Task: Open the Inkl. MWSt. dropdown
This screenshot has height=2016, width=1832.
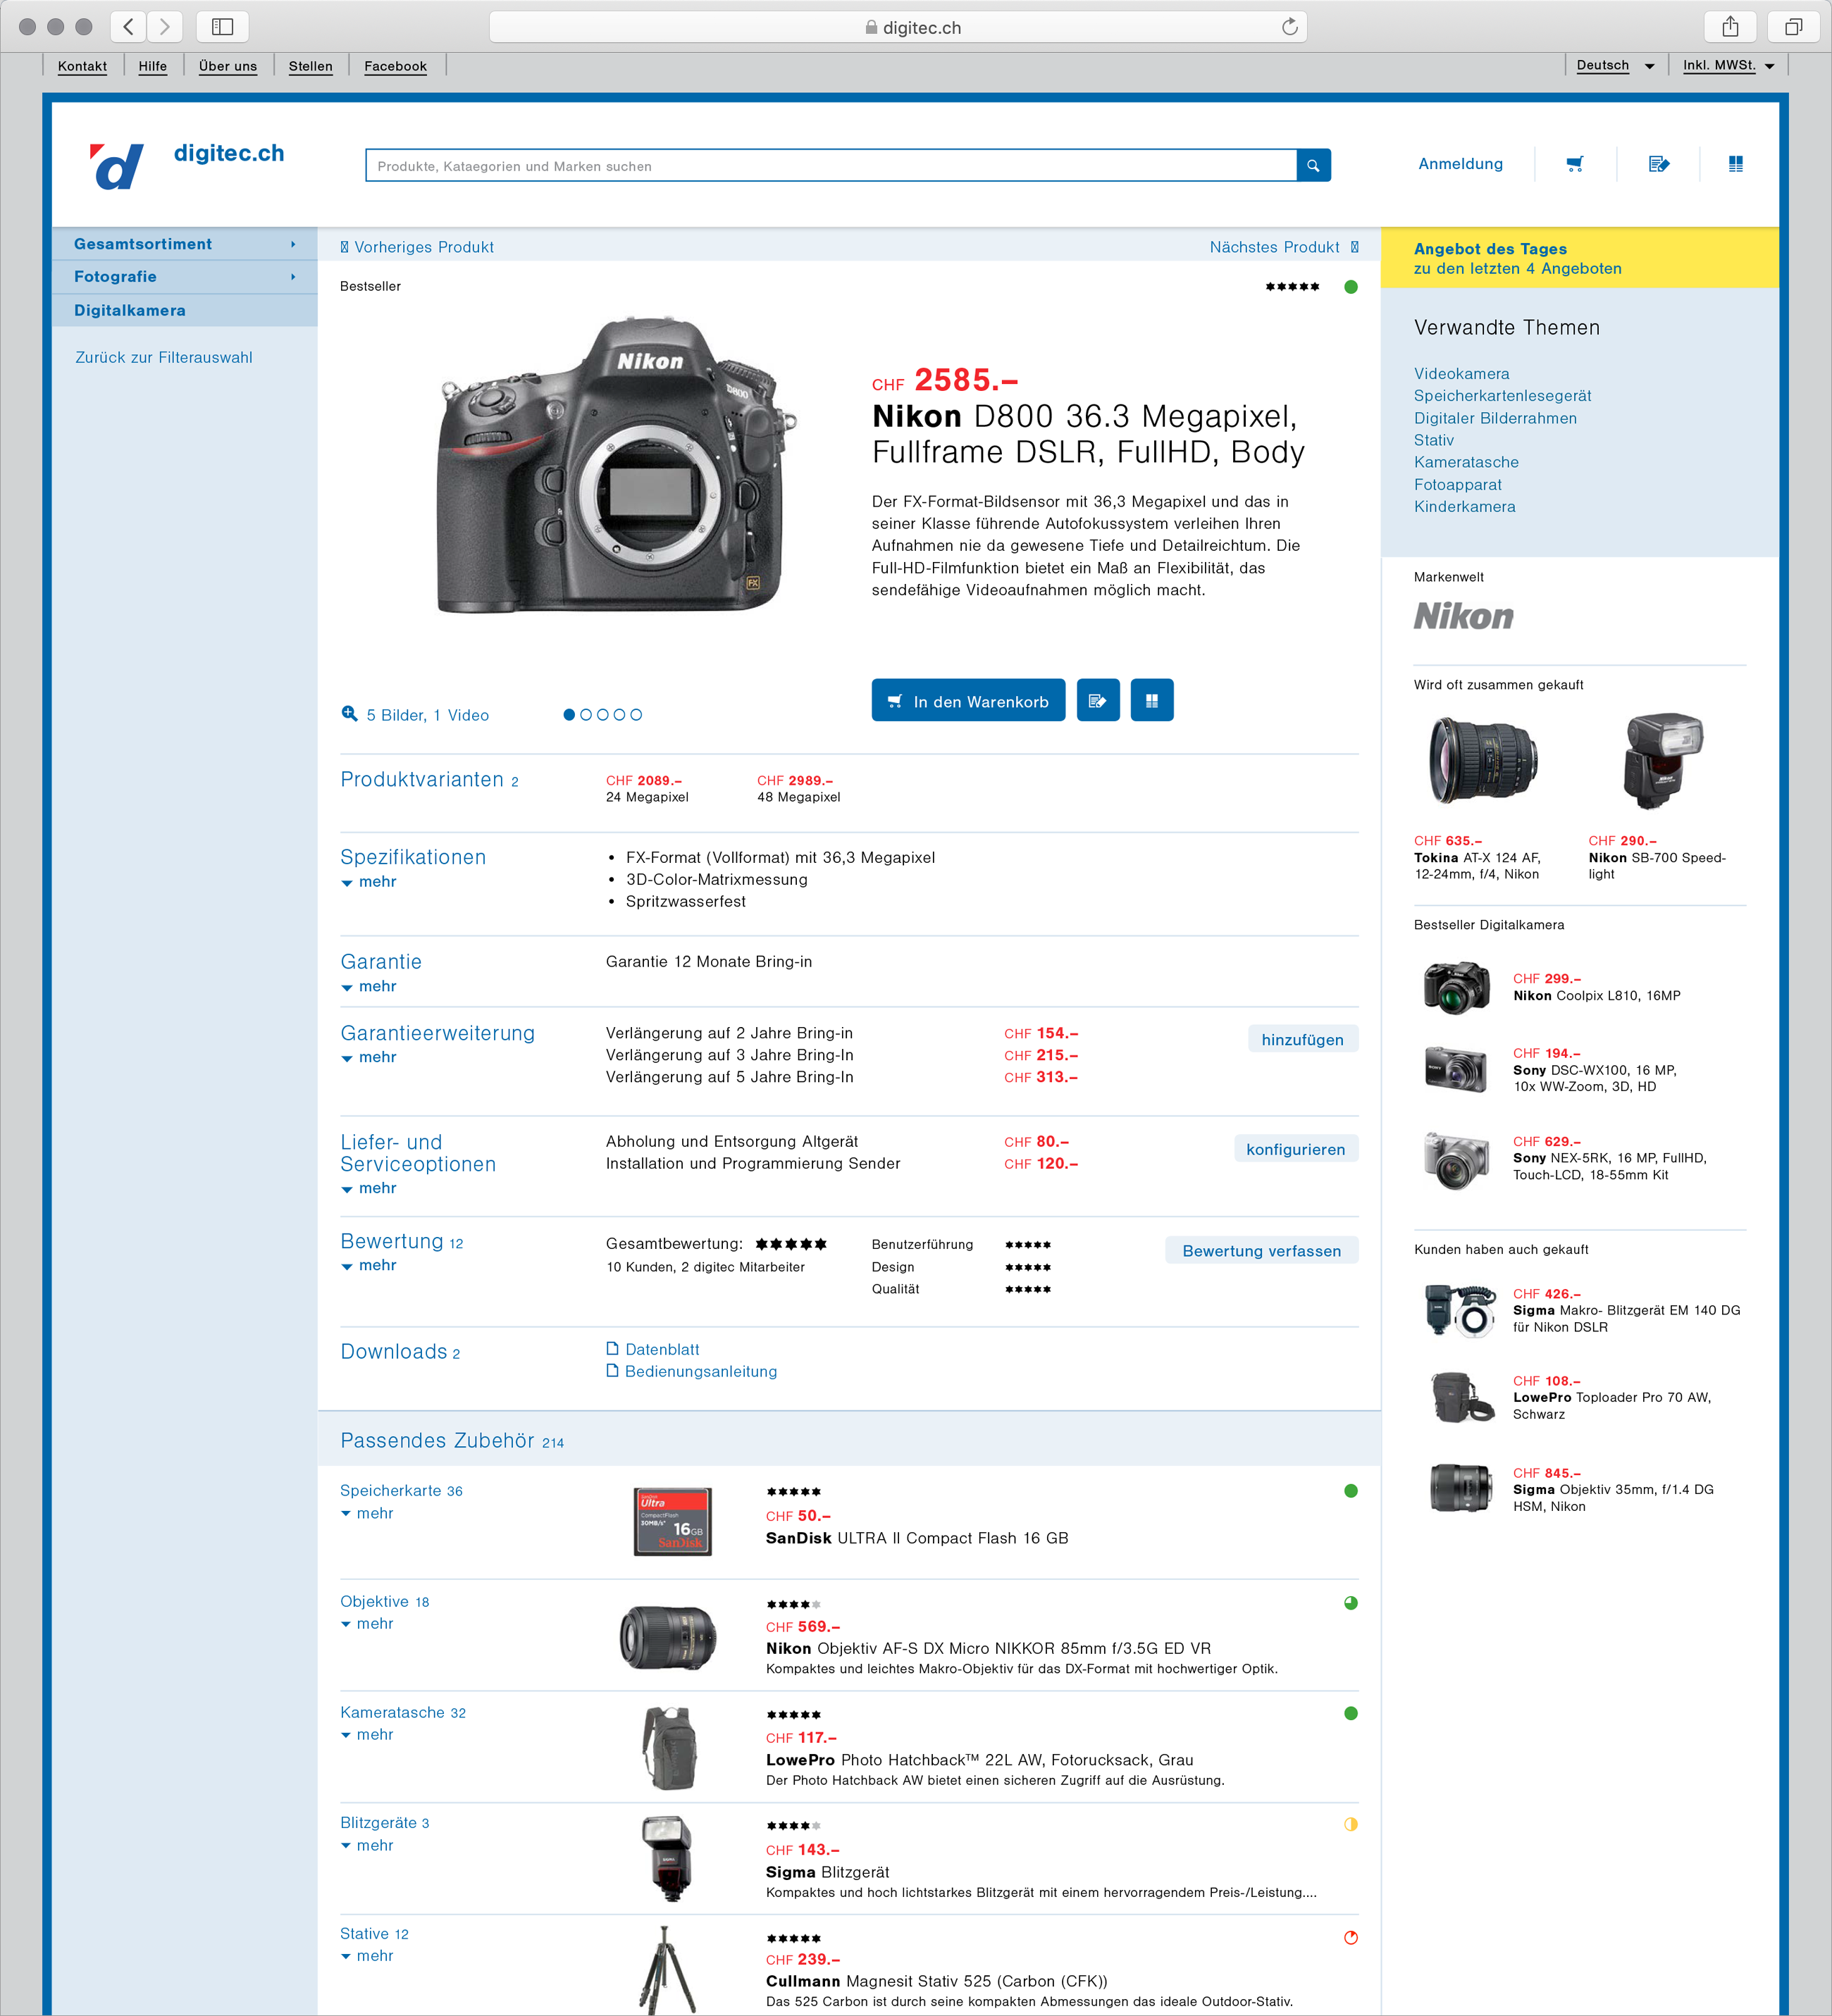Action: tap(1728, 65)
